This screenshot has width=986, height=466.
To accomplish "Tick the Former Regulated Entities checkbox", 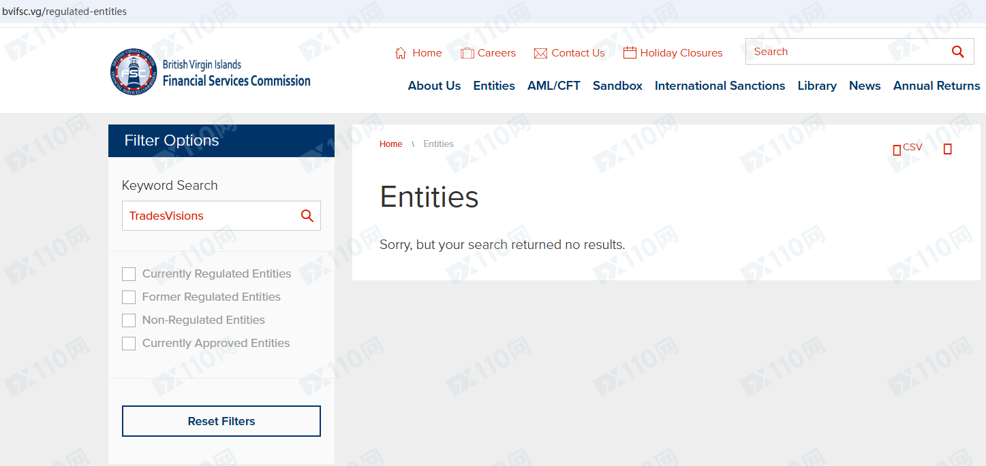I will click(x=129, y=297).
